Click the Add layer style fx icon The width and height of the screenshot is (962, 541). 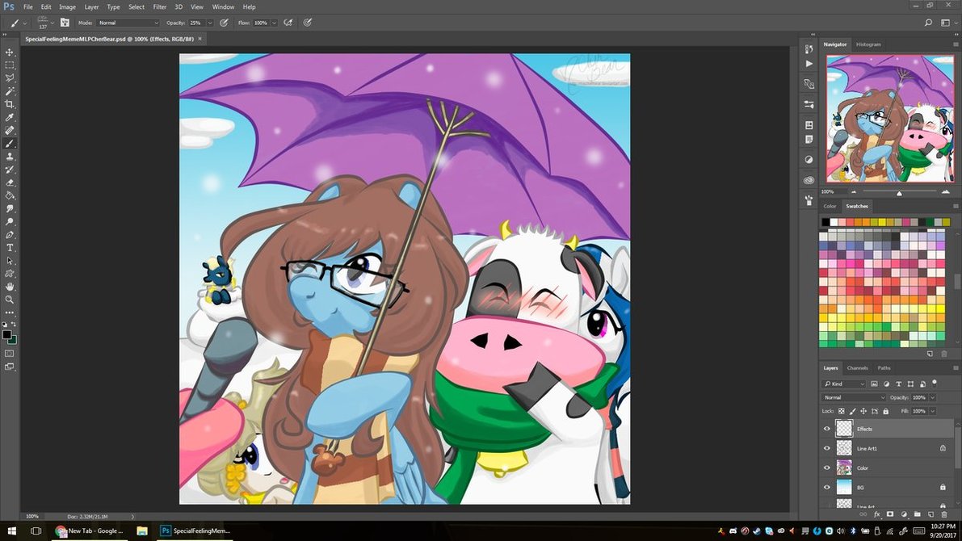coord(877,514)
